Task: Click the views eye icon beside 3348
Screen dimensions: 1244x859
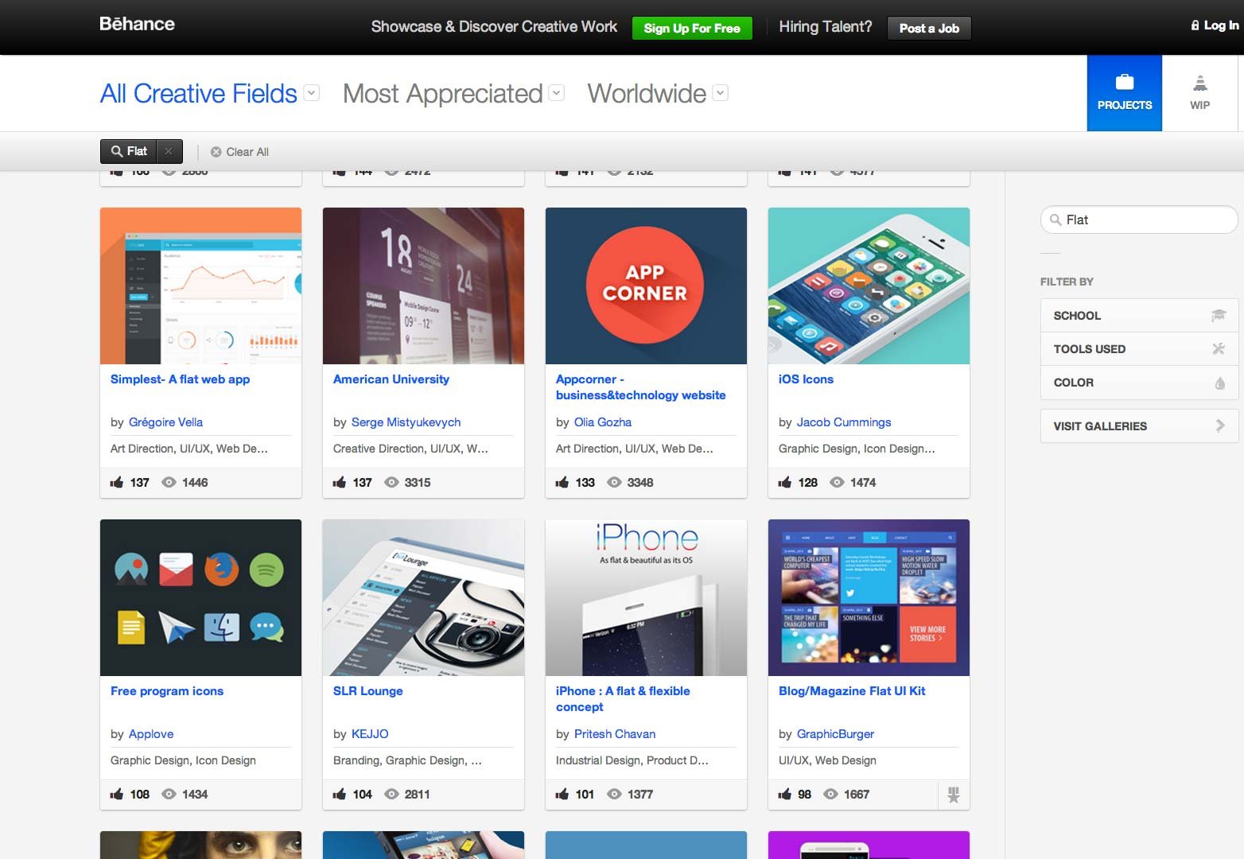Action: click(614, 482)
